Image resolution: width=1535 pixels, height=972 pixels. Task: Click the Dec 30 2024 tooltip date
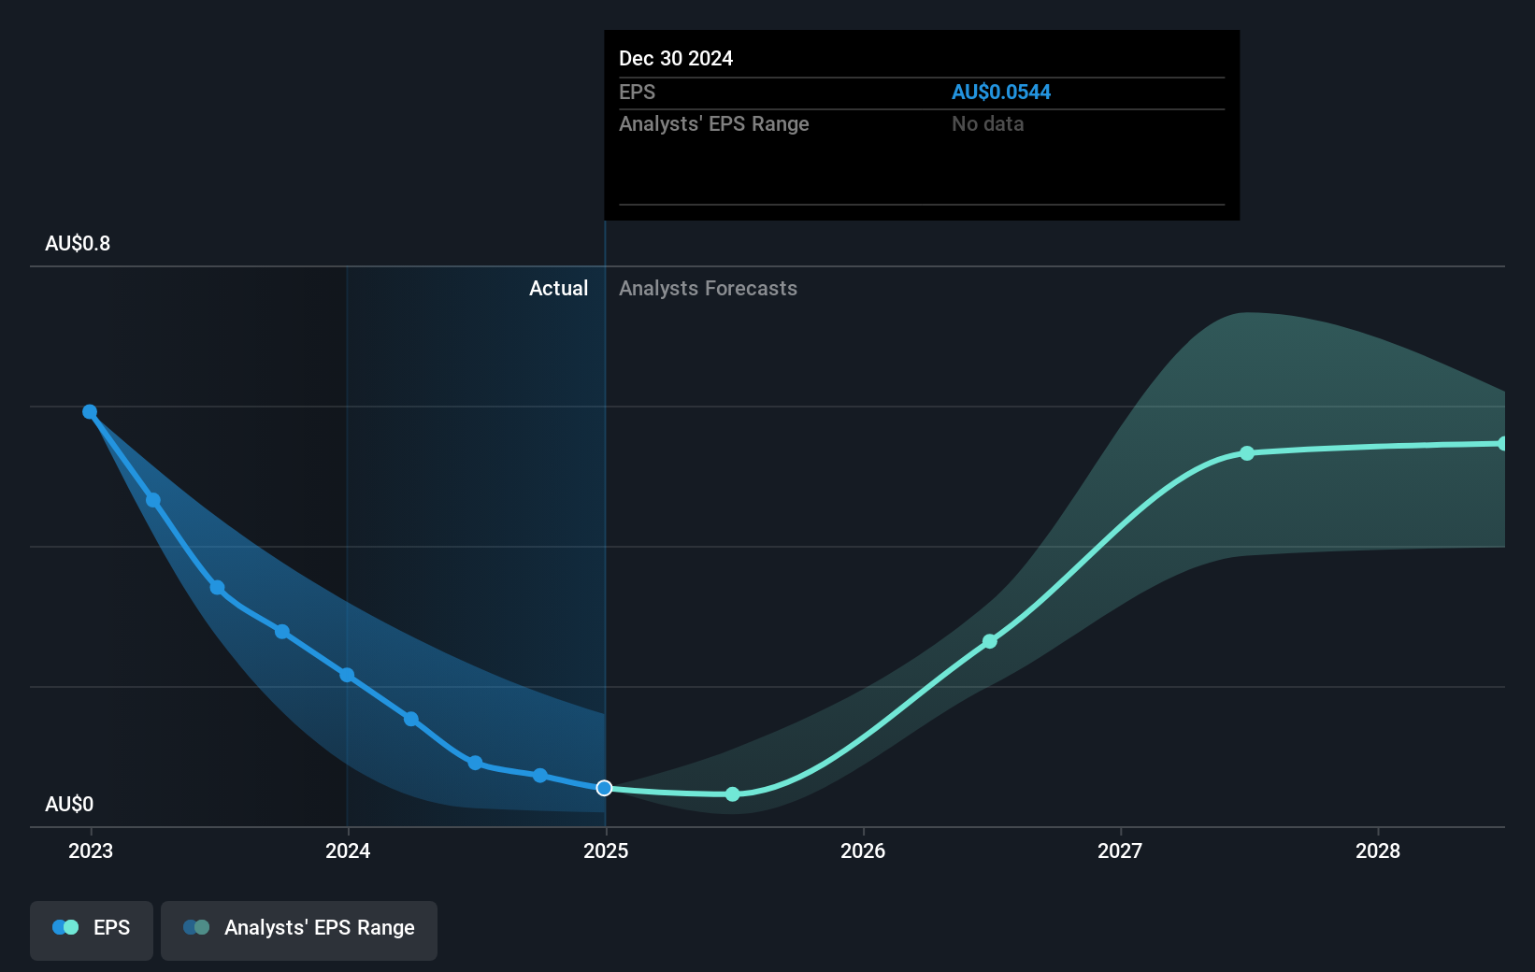tap(676, 59)
